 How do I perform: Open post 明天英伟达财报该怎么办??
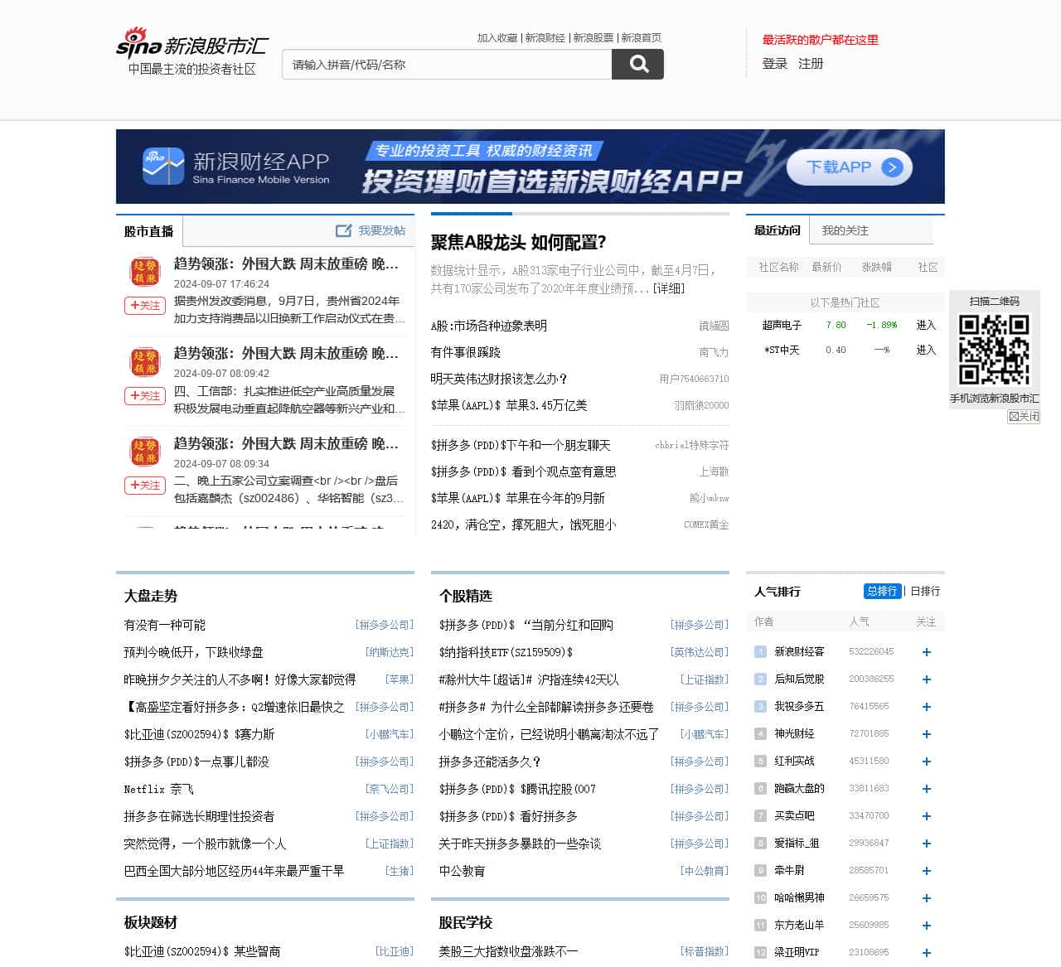click(499, 380)
